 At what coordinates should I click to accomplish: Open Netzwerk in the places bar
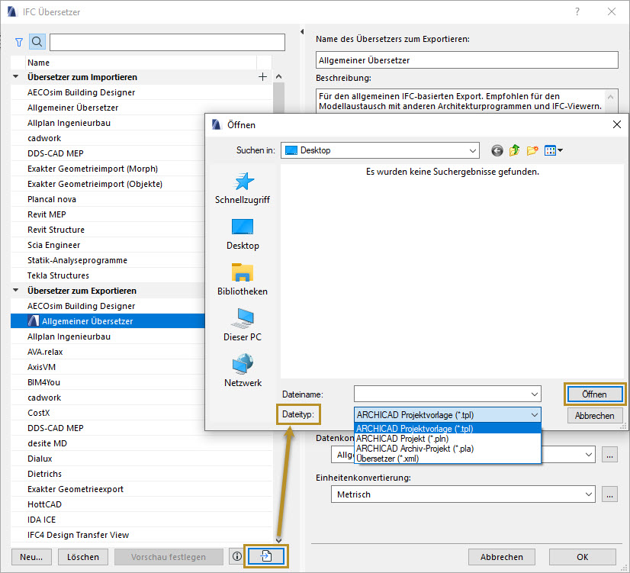(x=243, y=371)
